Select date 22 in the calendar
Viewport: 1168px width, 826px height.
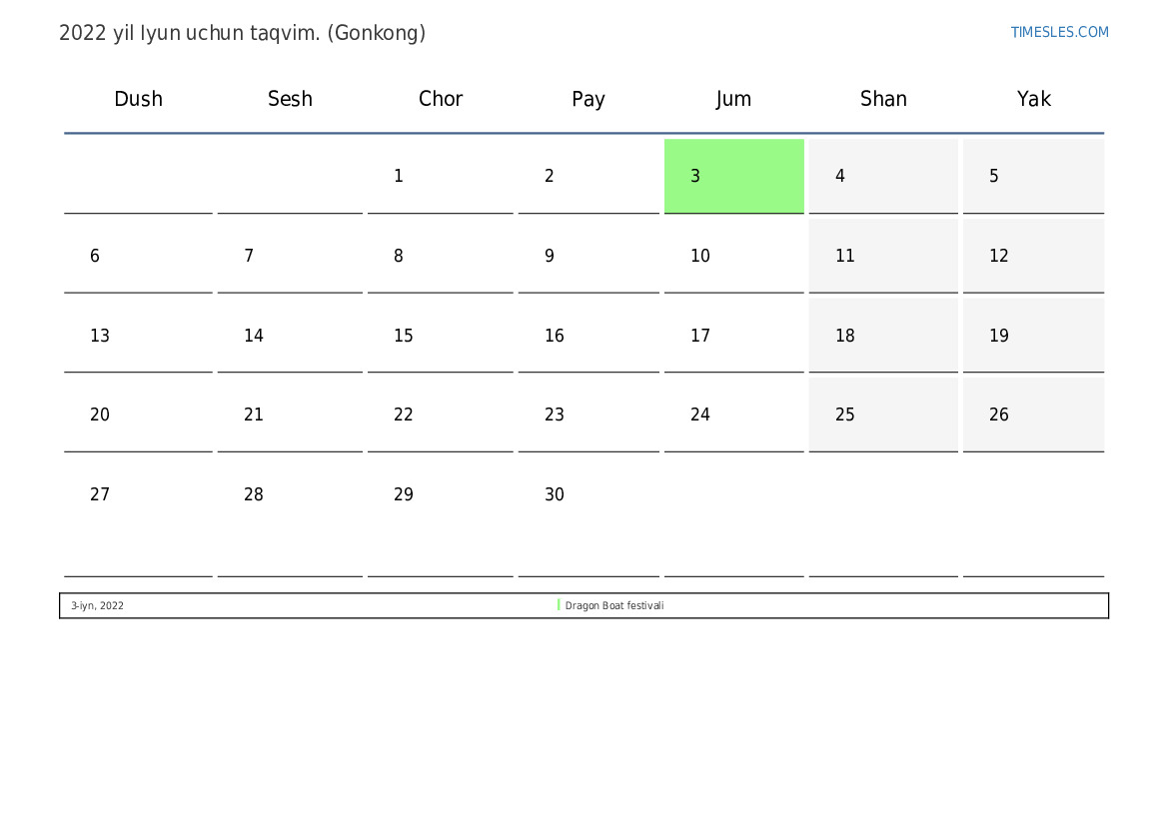click(441, 414)
